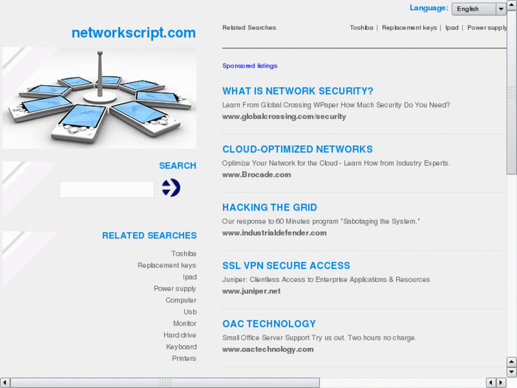Select Keyboard in related searches
517x388 pixels.
coord(181,347)
